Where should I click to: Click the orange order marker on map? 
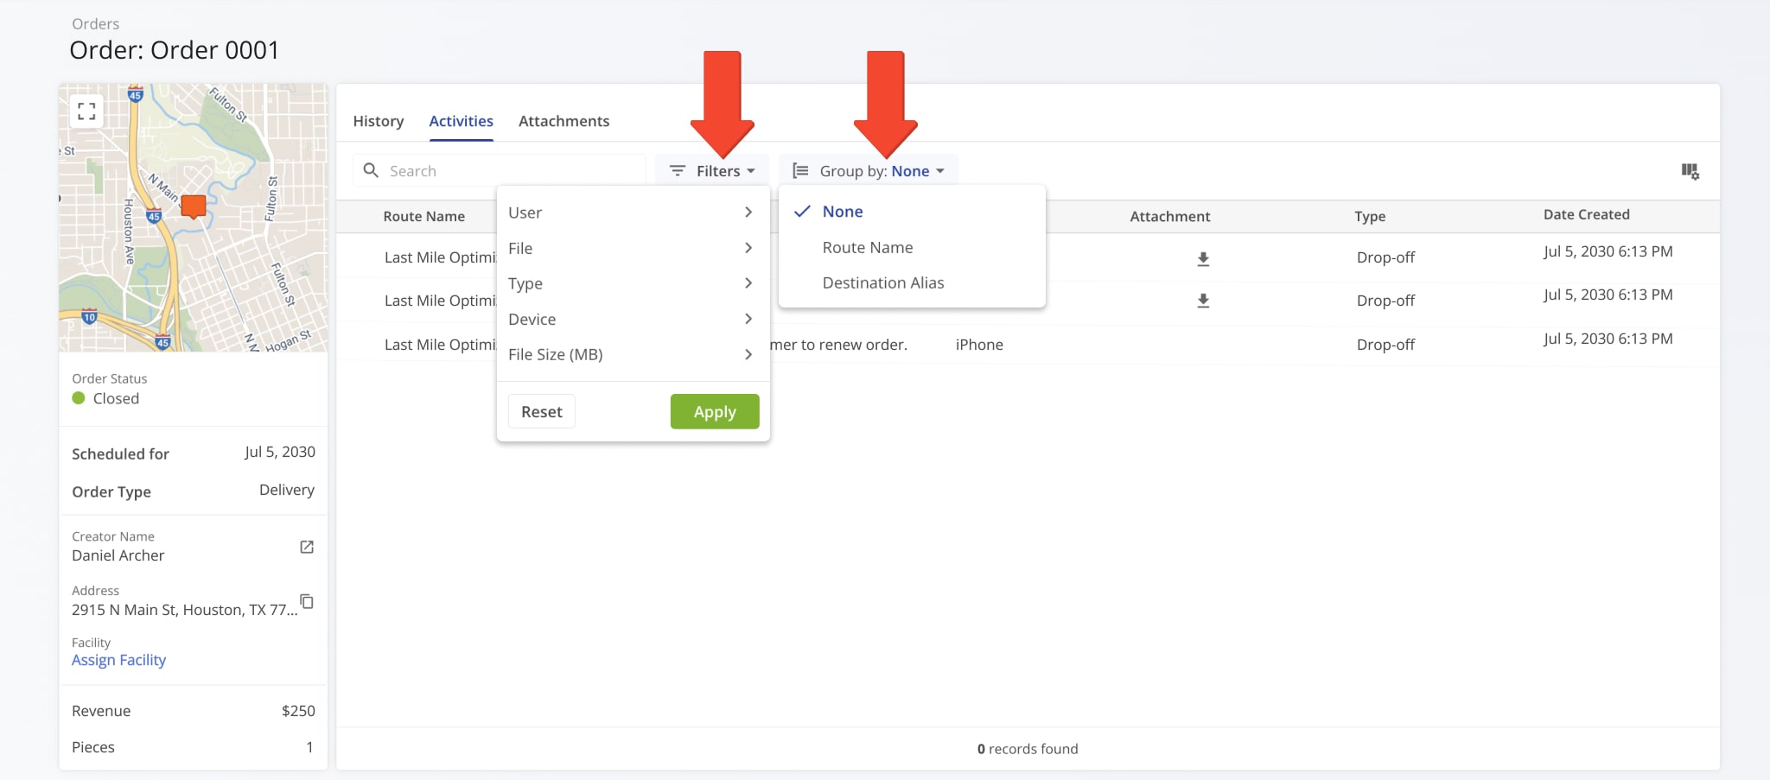(x=194, y=206)
